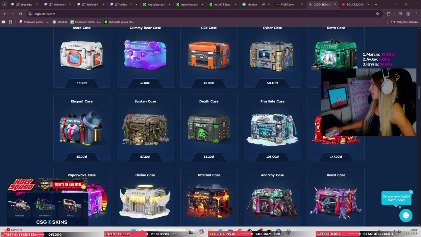Screen dimensions: 421x237
Task: Open the Cyber Case image
Action: (272, 56)
